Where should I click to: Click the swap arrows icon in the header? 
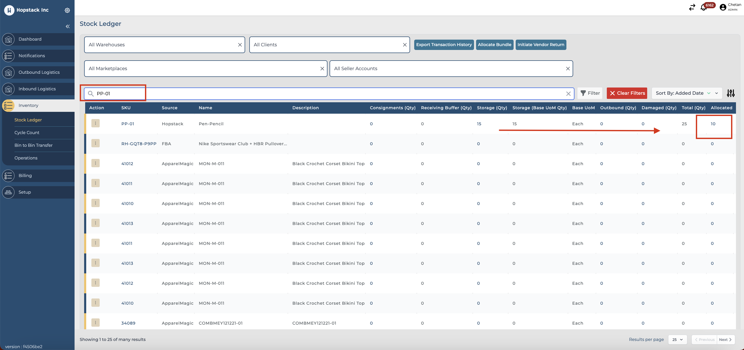tap(692, 8)
